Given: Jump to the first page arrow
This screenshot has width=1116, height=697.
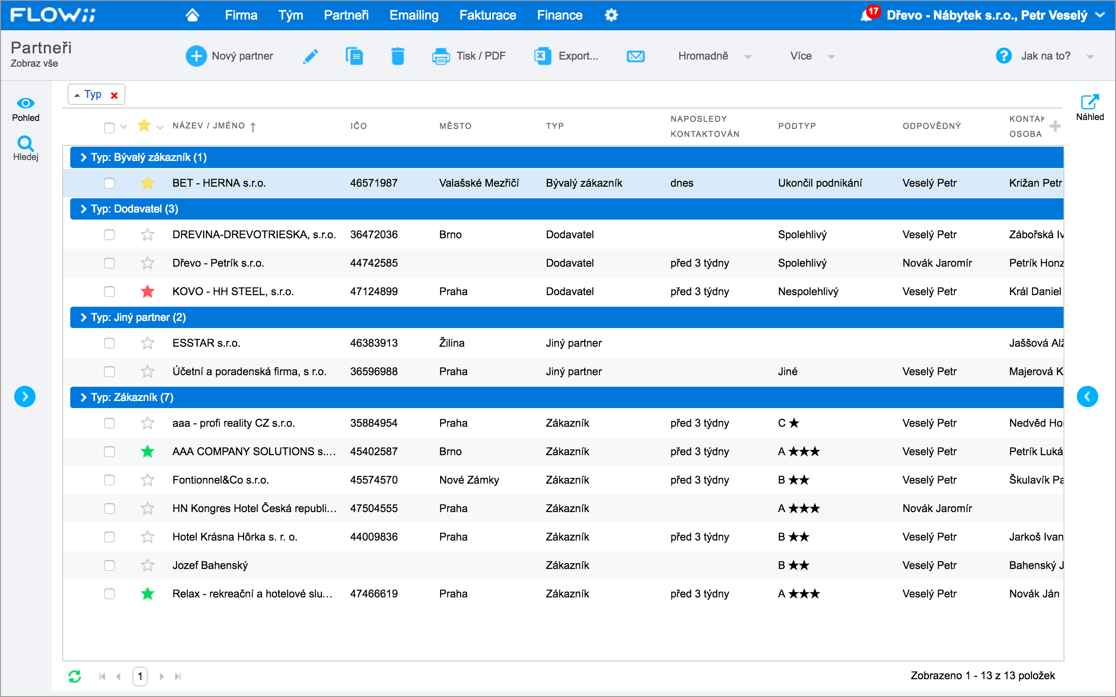Looking at the screenshot, I should (x=102, y=676).
